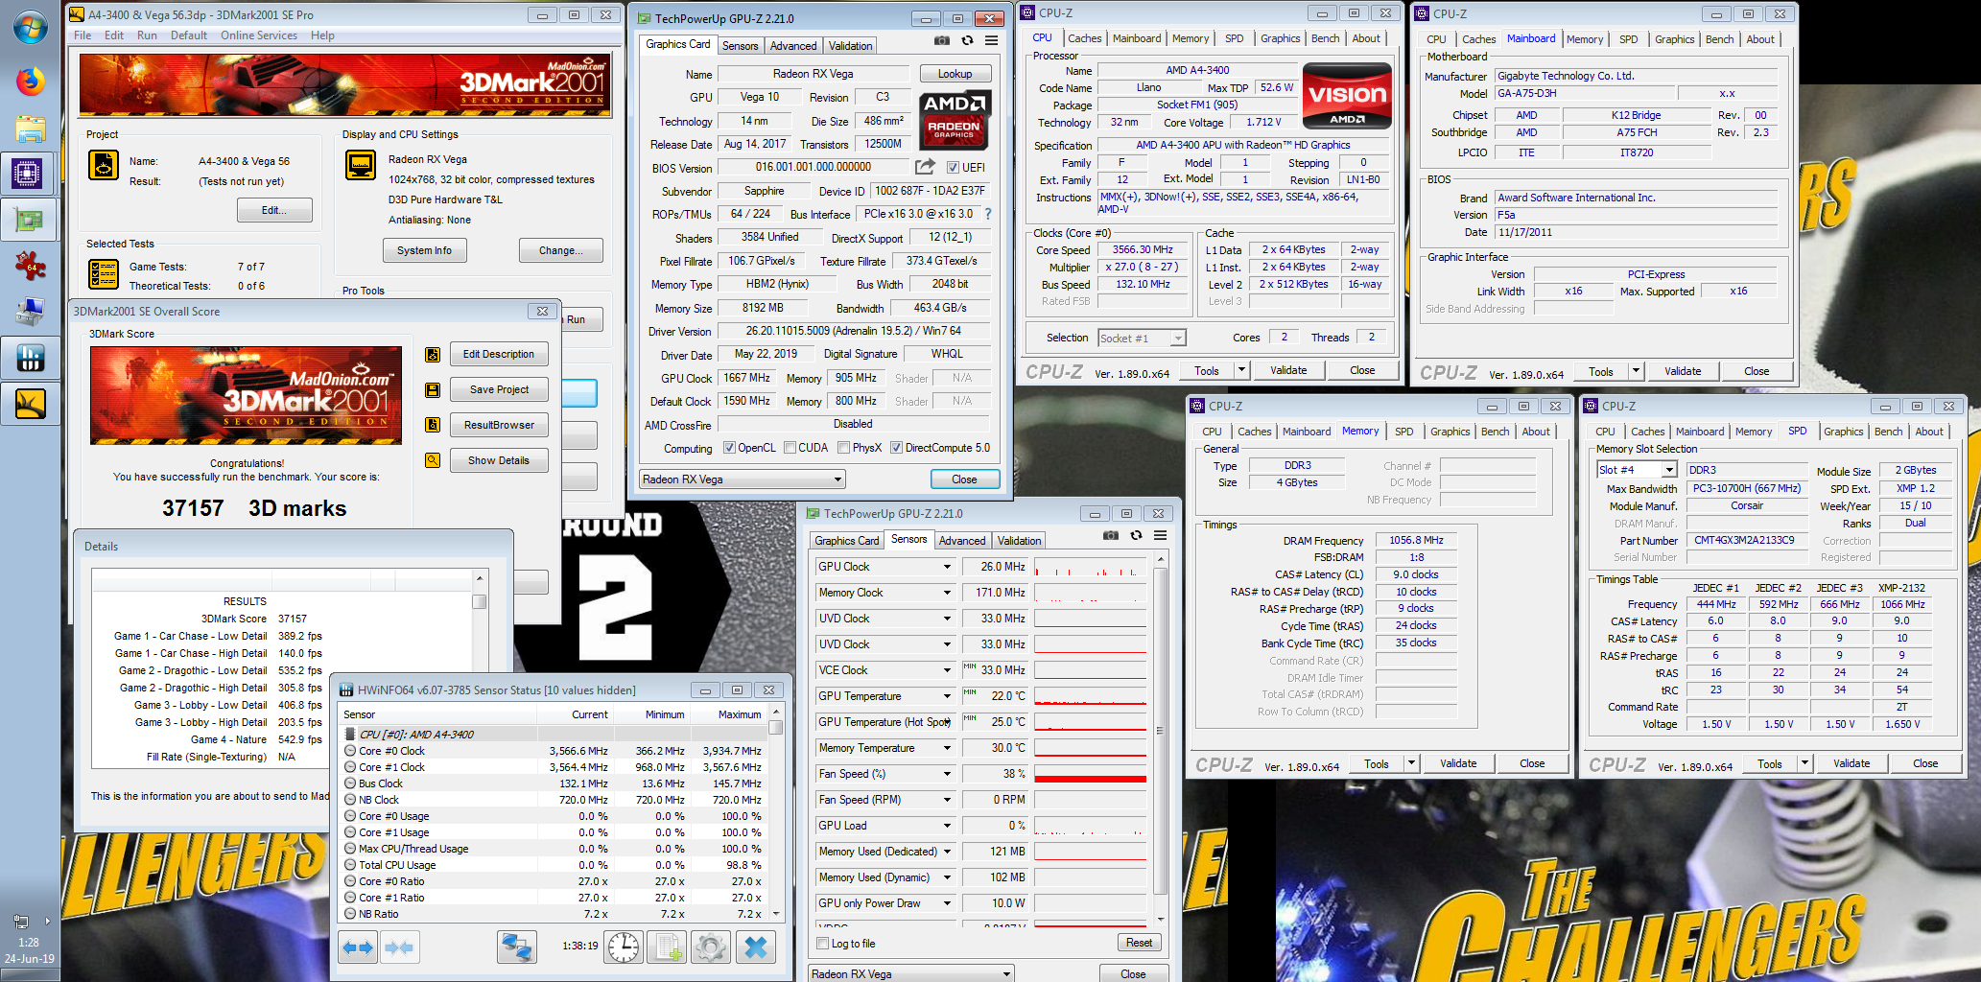Enable the Log to file checkbox
The height and width of the screenshot is (982, 1981).
[x=822, y=944]
